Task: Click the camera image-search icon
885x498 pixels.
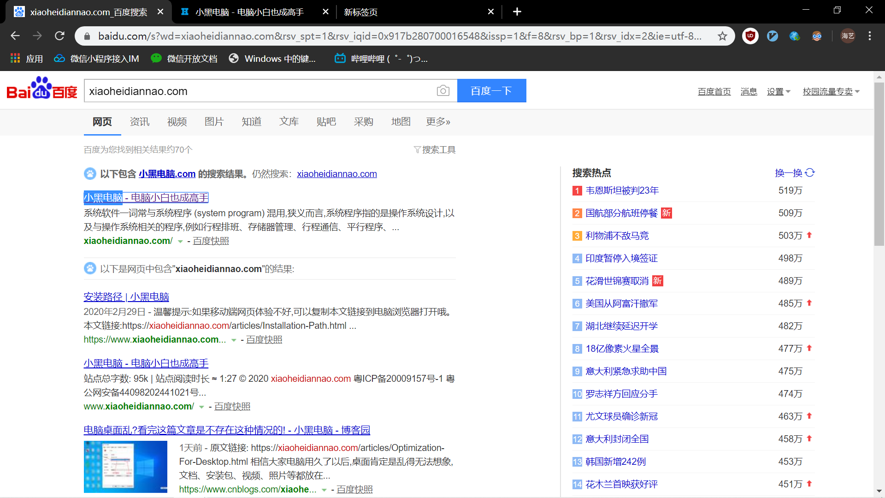Action: pos(442,91)
